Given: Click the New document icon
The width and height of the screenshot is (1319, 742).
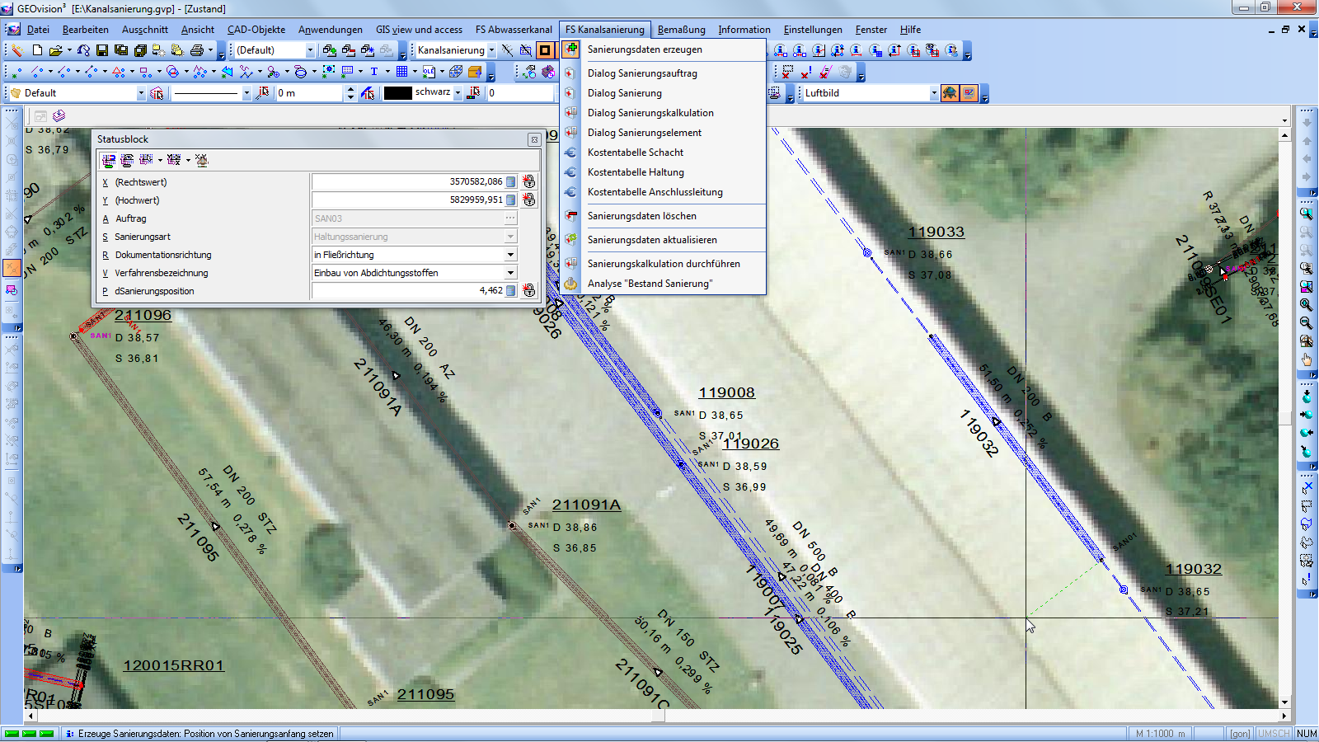Looking at the screenshot, I should (37, 50).
